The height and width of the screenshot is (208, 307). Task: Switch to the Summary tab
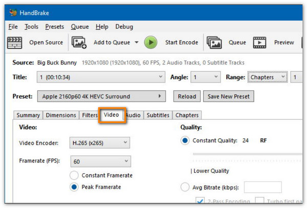coord(28,115)
